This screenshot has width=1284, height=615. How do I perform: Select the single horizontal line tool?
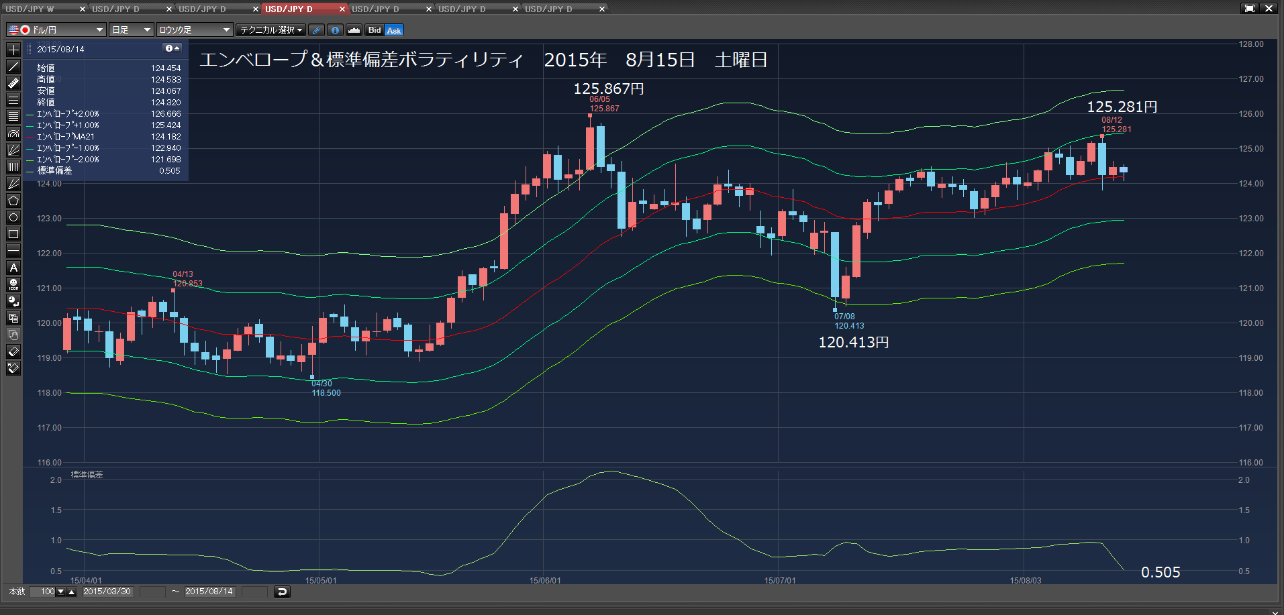[13, 251]
